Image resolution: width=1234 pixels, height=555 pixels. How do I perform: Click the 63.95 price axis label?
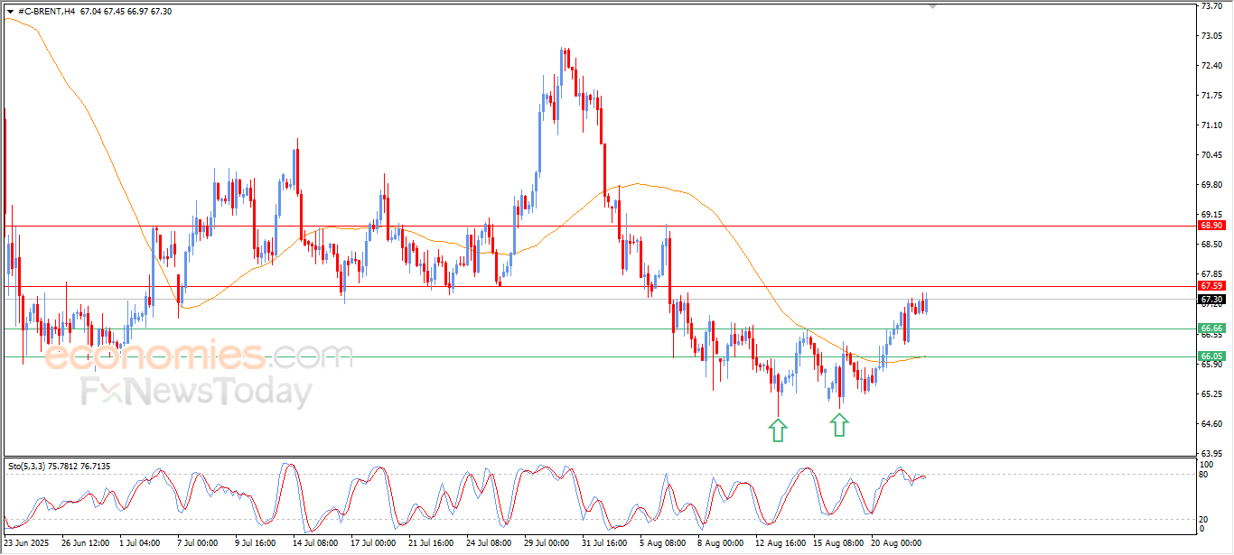1211,454
